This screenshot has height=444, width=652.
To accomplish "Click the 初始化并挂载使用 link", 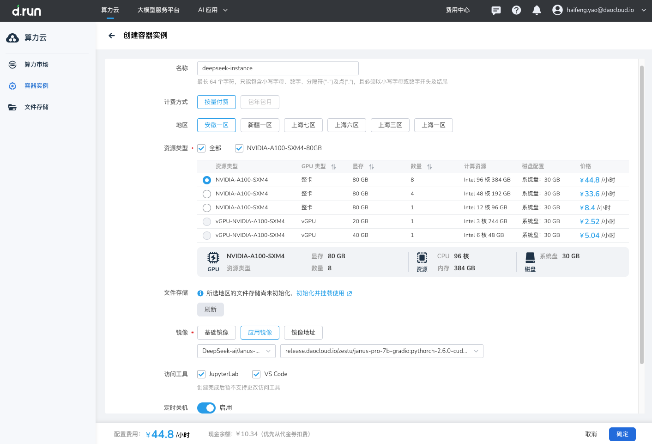I will tap(320, 293).
